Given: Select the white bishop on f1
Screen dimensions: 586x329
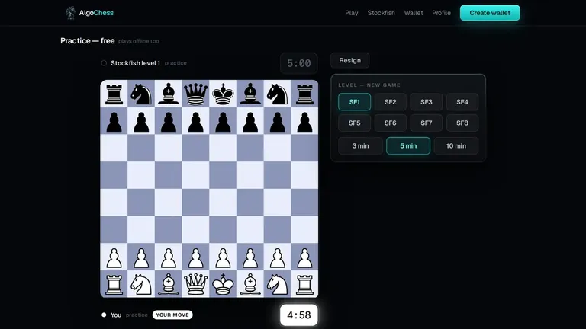Looking at the screenshot, I should (250, 284).
